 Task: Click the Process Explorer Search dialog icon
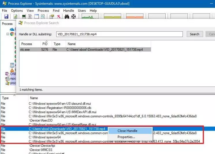click(x=20, y=23)
